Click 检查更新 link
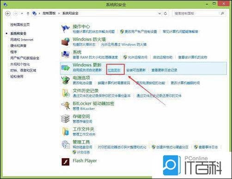Screen dimensions: 232x179 114,70
